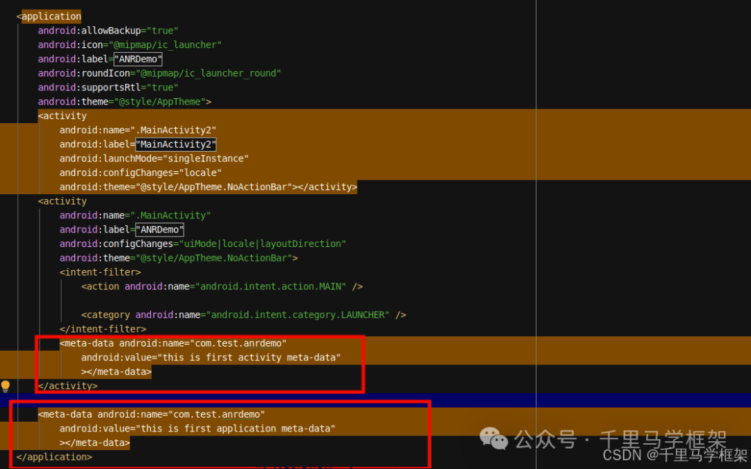This screenshot has height=469, width=751.
Task: Click the application-level ANRDemo label value
Action: tap(138, 59)
